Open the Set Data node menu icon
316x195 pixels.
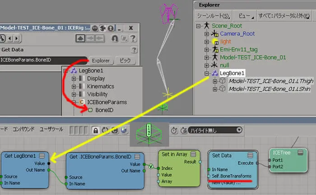[250, 155]
